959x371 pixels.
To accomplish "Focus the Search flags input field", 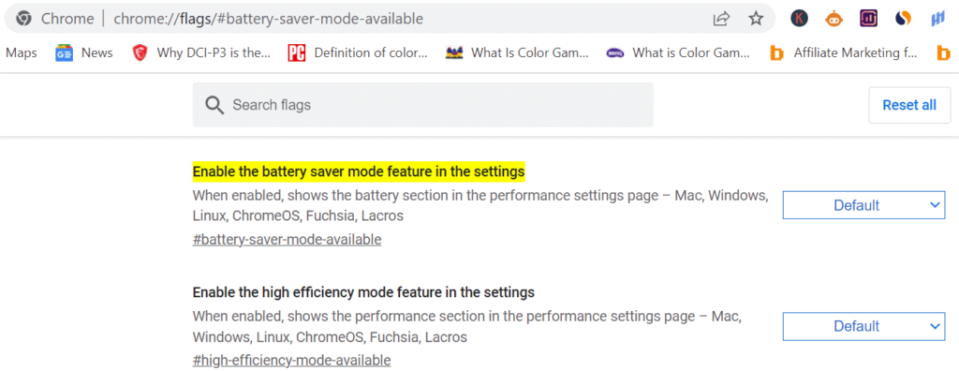I will (422, 105).
